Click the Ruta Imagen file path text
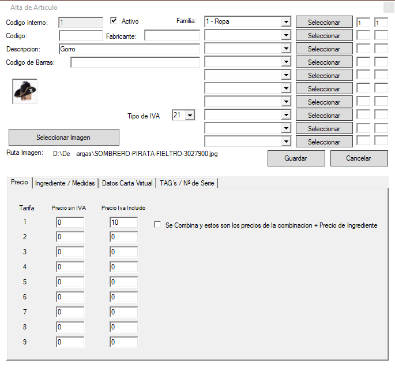The width and height of the screenshot is (395, 371). tap(136, 154)
